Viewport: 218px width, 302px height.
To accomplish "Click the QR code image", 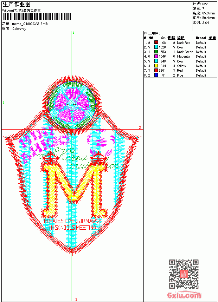I will coord(184,274).
